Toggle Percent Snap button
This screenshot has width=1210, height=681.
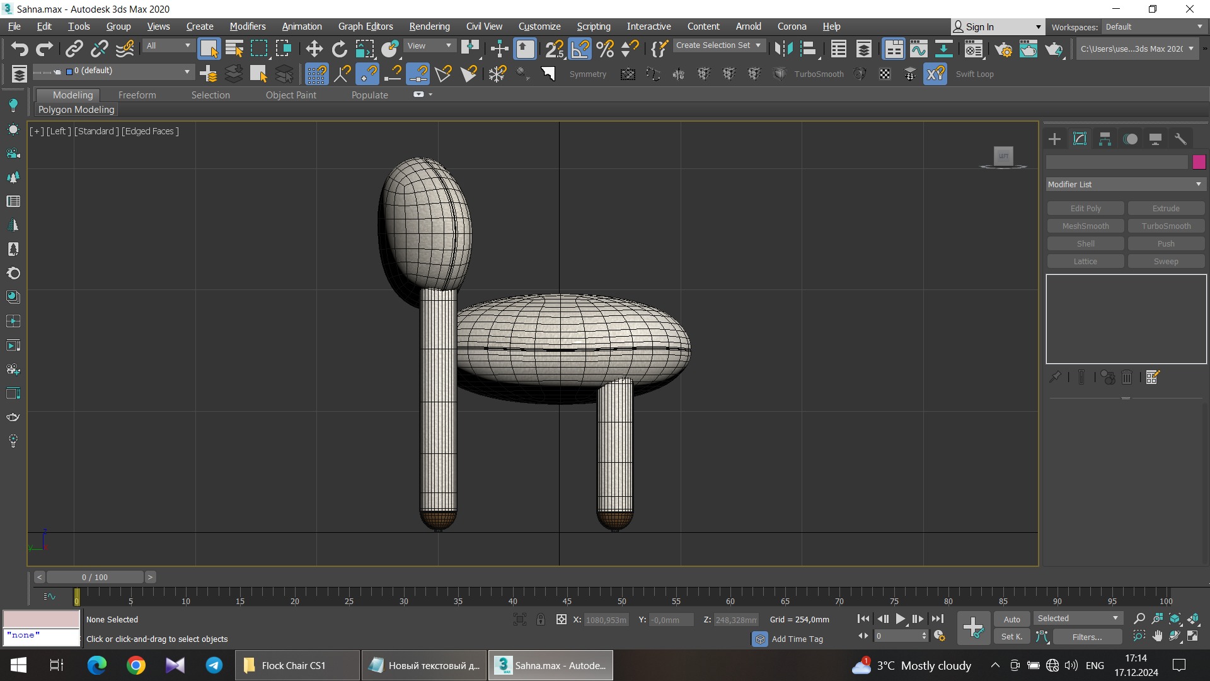tap(605, 49)
